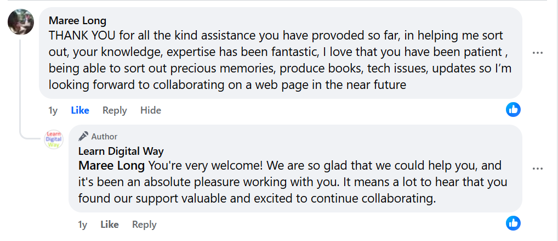Open the Maree Long commenter name link
The width and height of the screenshot is (558, 241).
(x=77, y=21)
